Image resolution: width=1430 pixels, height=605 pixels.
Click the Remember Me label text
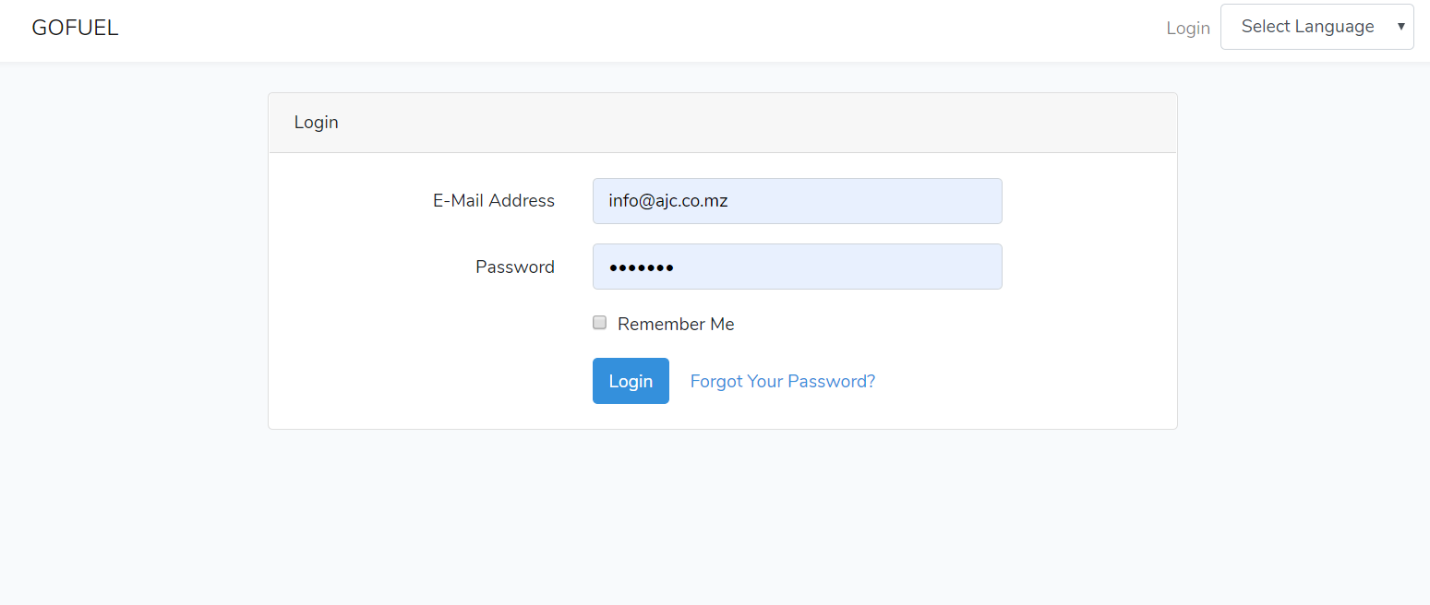click(676, 324)
